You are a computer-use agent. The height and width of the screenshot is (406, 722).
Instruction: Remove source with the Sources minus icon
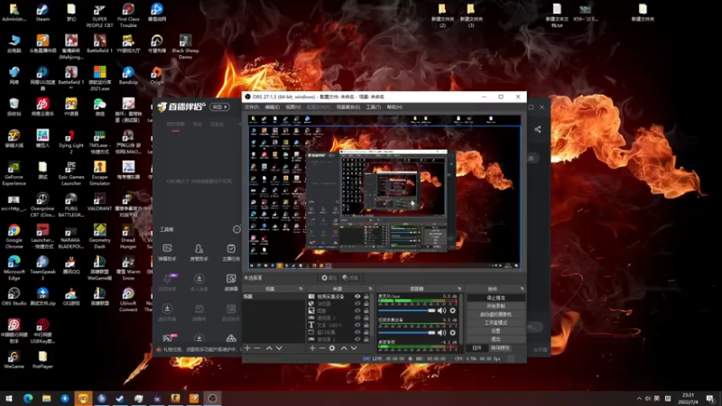pos(322,348)
